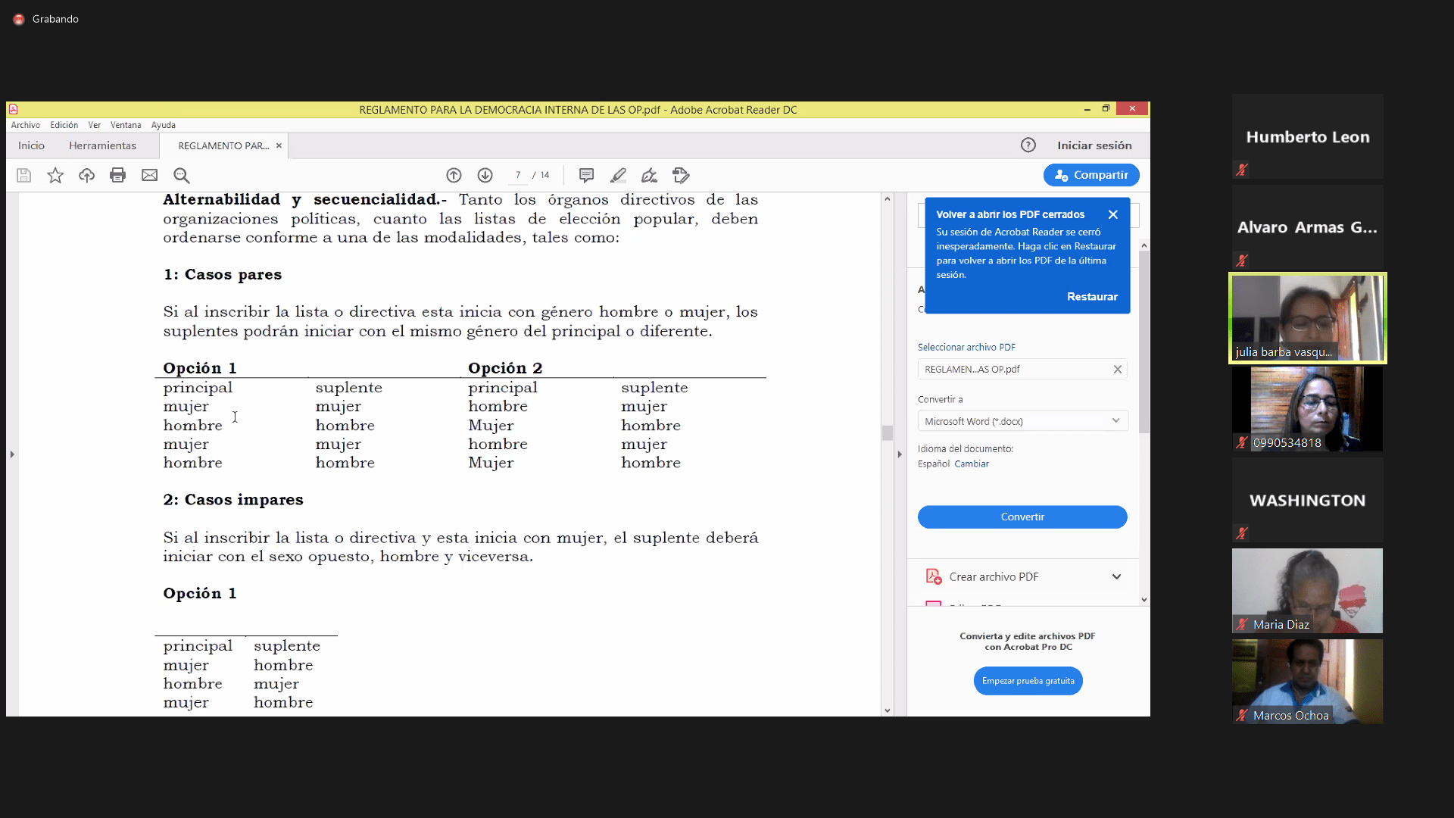Click the tools pane scrollbar thumb
1454x818 pixels.
(x=1144, y=341)
